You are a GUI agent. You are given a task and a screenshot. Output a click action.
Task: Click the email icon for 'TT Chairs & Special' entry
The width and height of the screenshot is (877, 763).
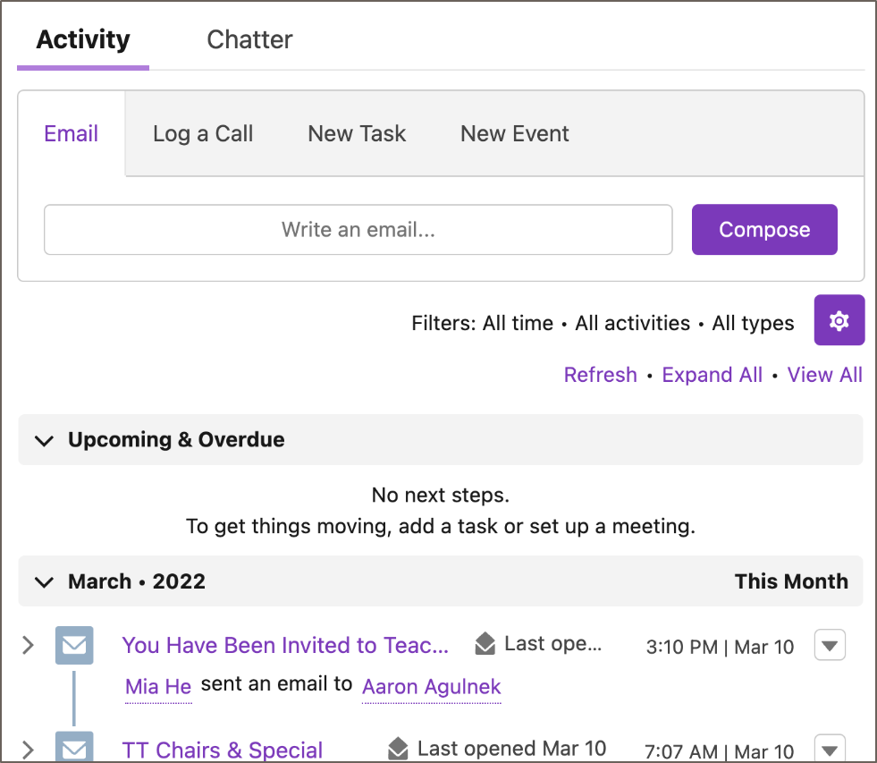point(74,747)
